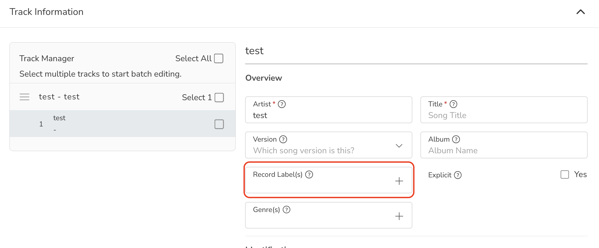The height and width of the screenshot is (248, 599).
Task: Click the help icon next to Artist
Action: (x=282, y=104)
